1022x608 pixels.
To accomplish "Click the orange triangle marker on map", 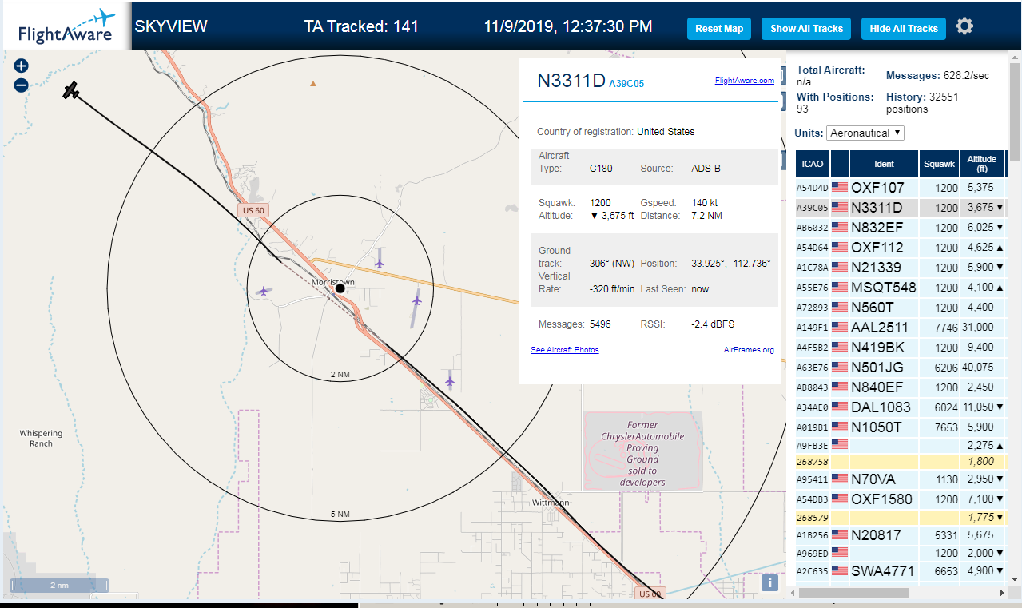I will 313,83.
